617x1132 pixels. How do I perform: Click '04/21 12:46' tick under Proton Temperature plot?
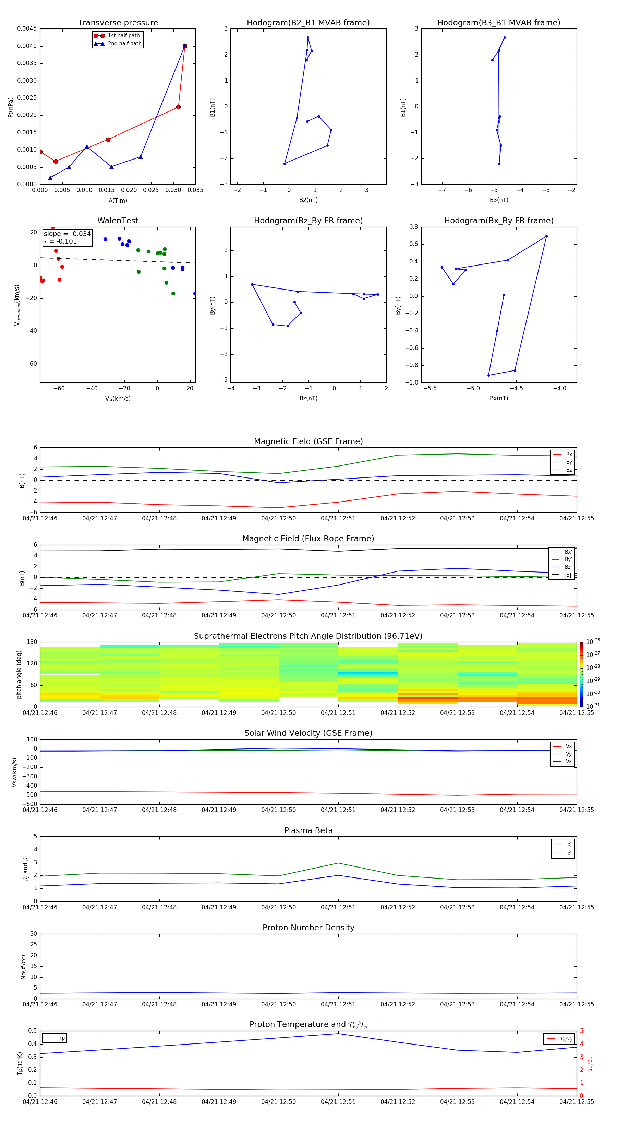point(40,1102)
